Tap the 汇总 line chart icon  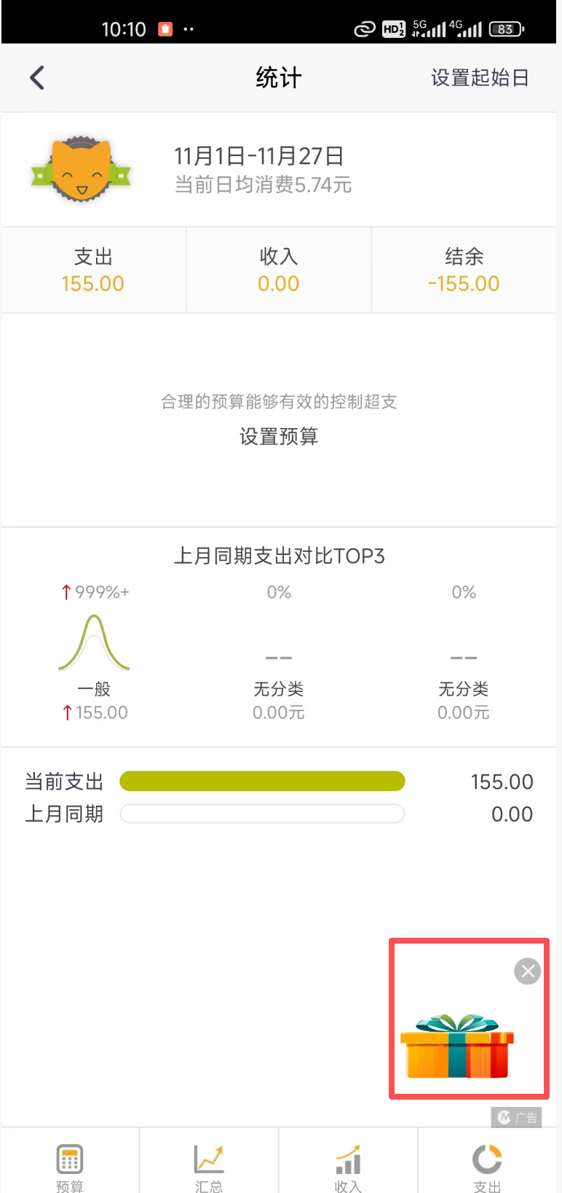[x=209, y=1160]
